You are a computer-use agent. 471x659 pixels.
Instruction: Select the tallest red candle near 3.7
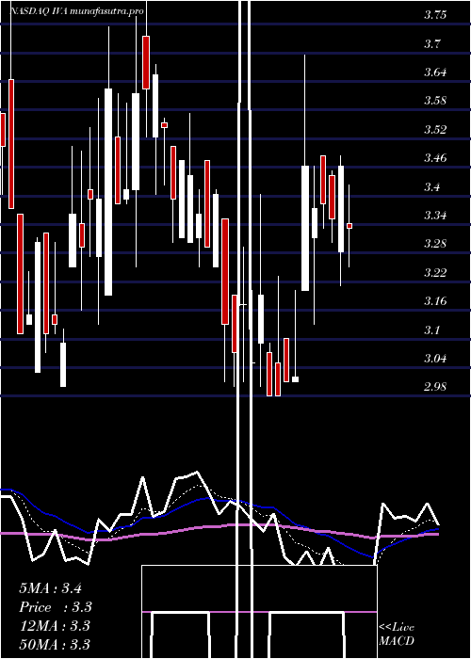point(146,62)
